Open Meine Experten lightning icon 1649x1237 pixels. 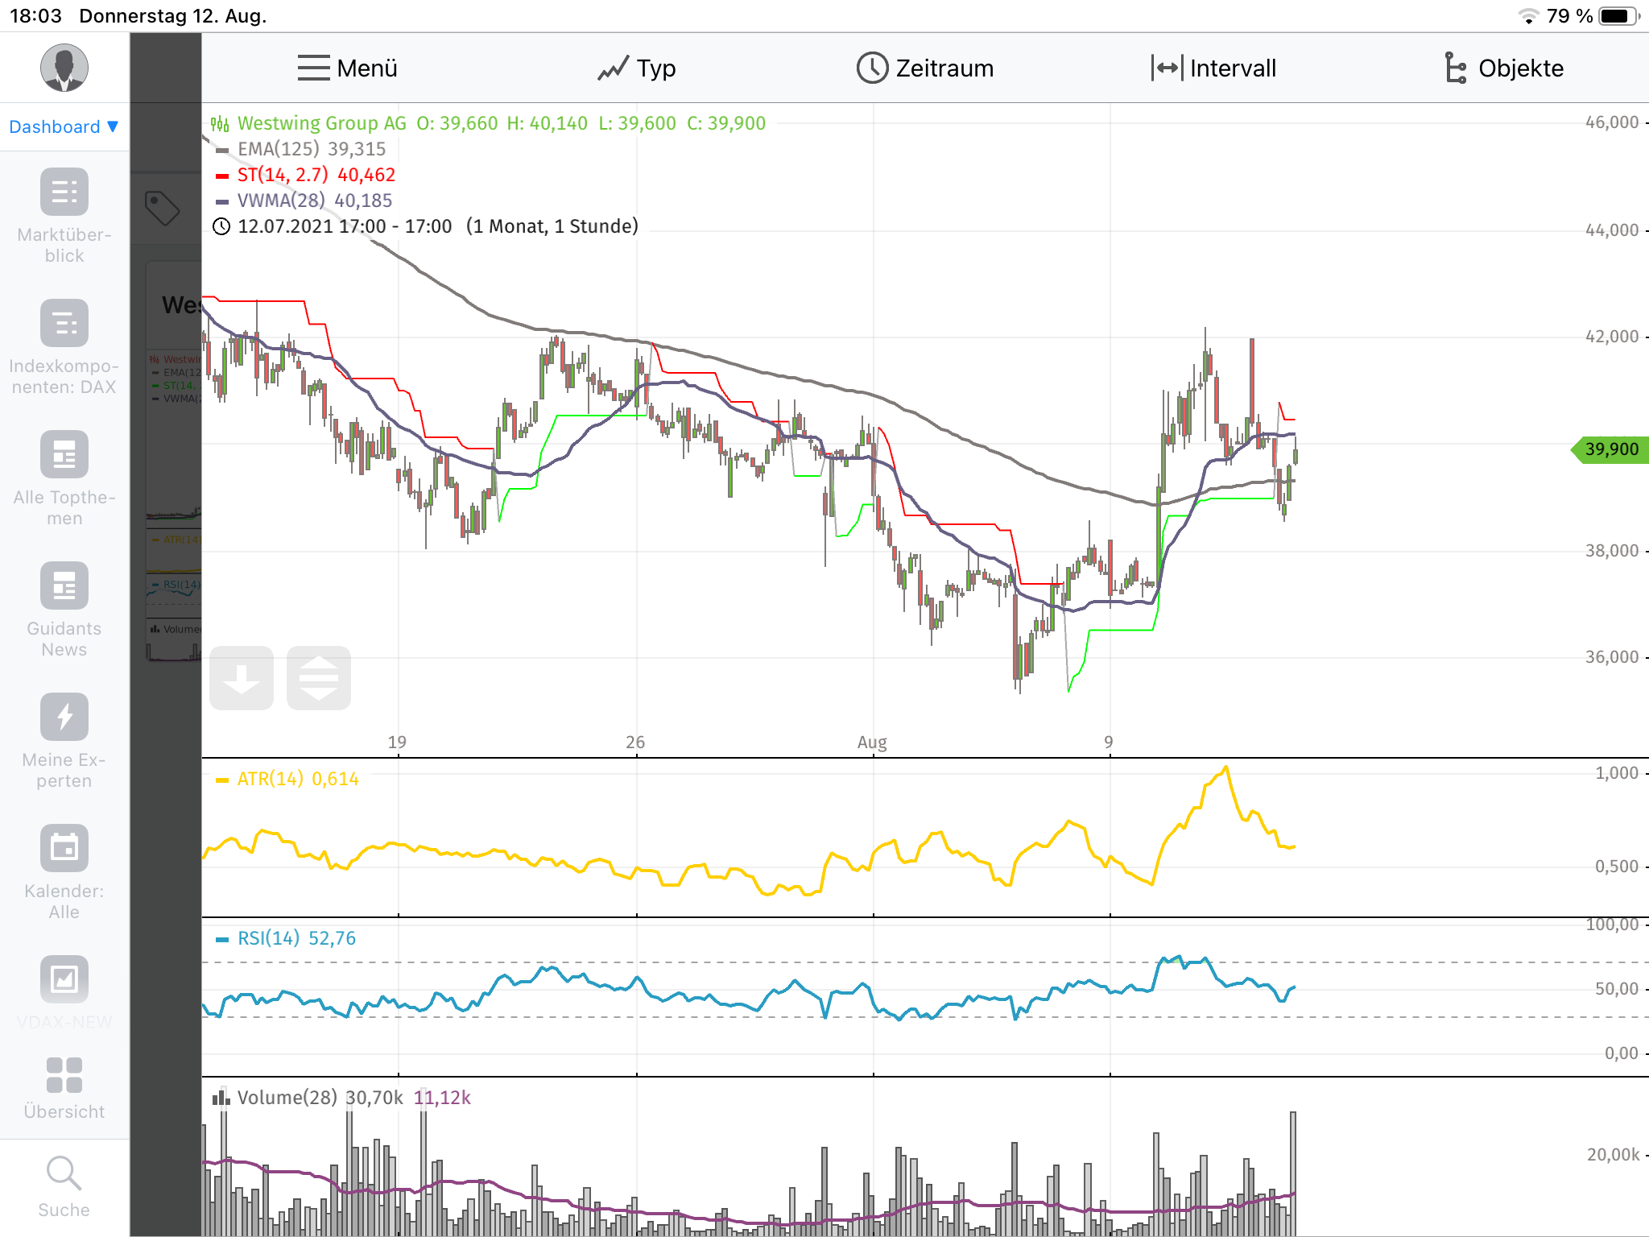64,717
